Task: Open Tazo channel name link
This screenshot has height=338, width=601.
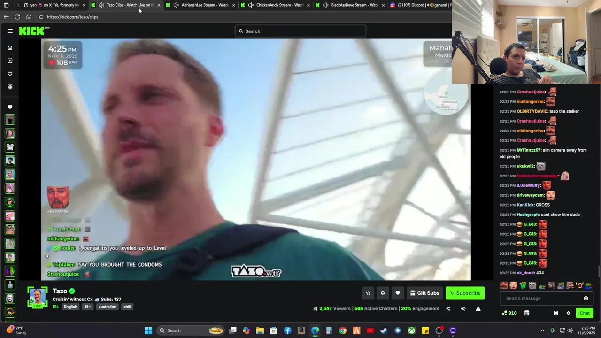Action: (x=60, y=291)
